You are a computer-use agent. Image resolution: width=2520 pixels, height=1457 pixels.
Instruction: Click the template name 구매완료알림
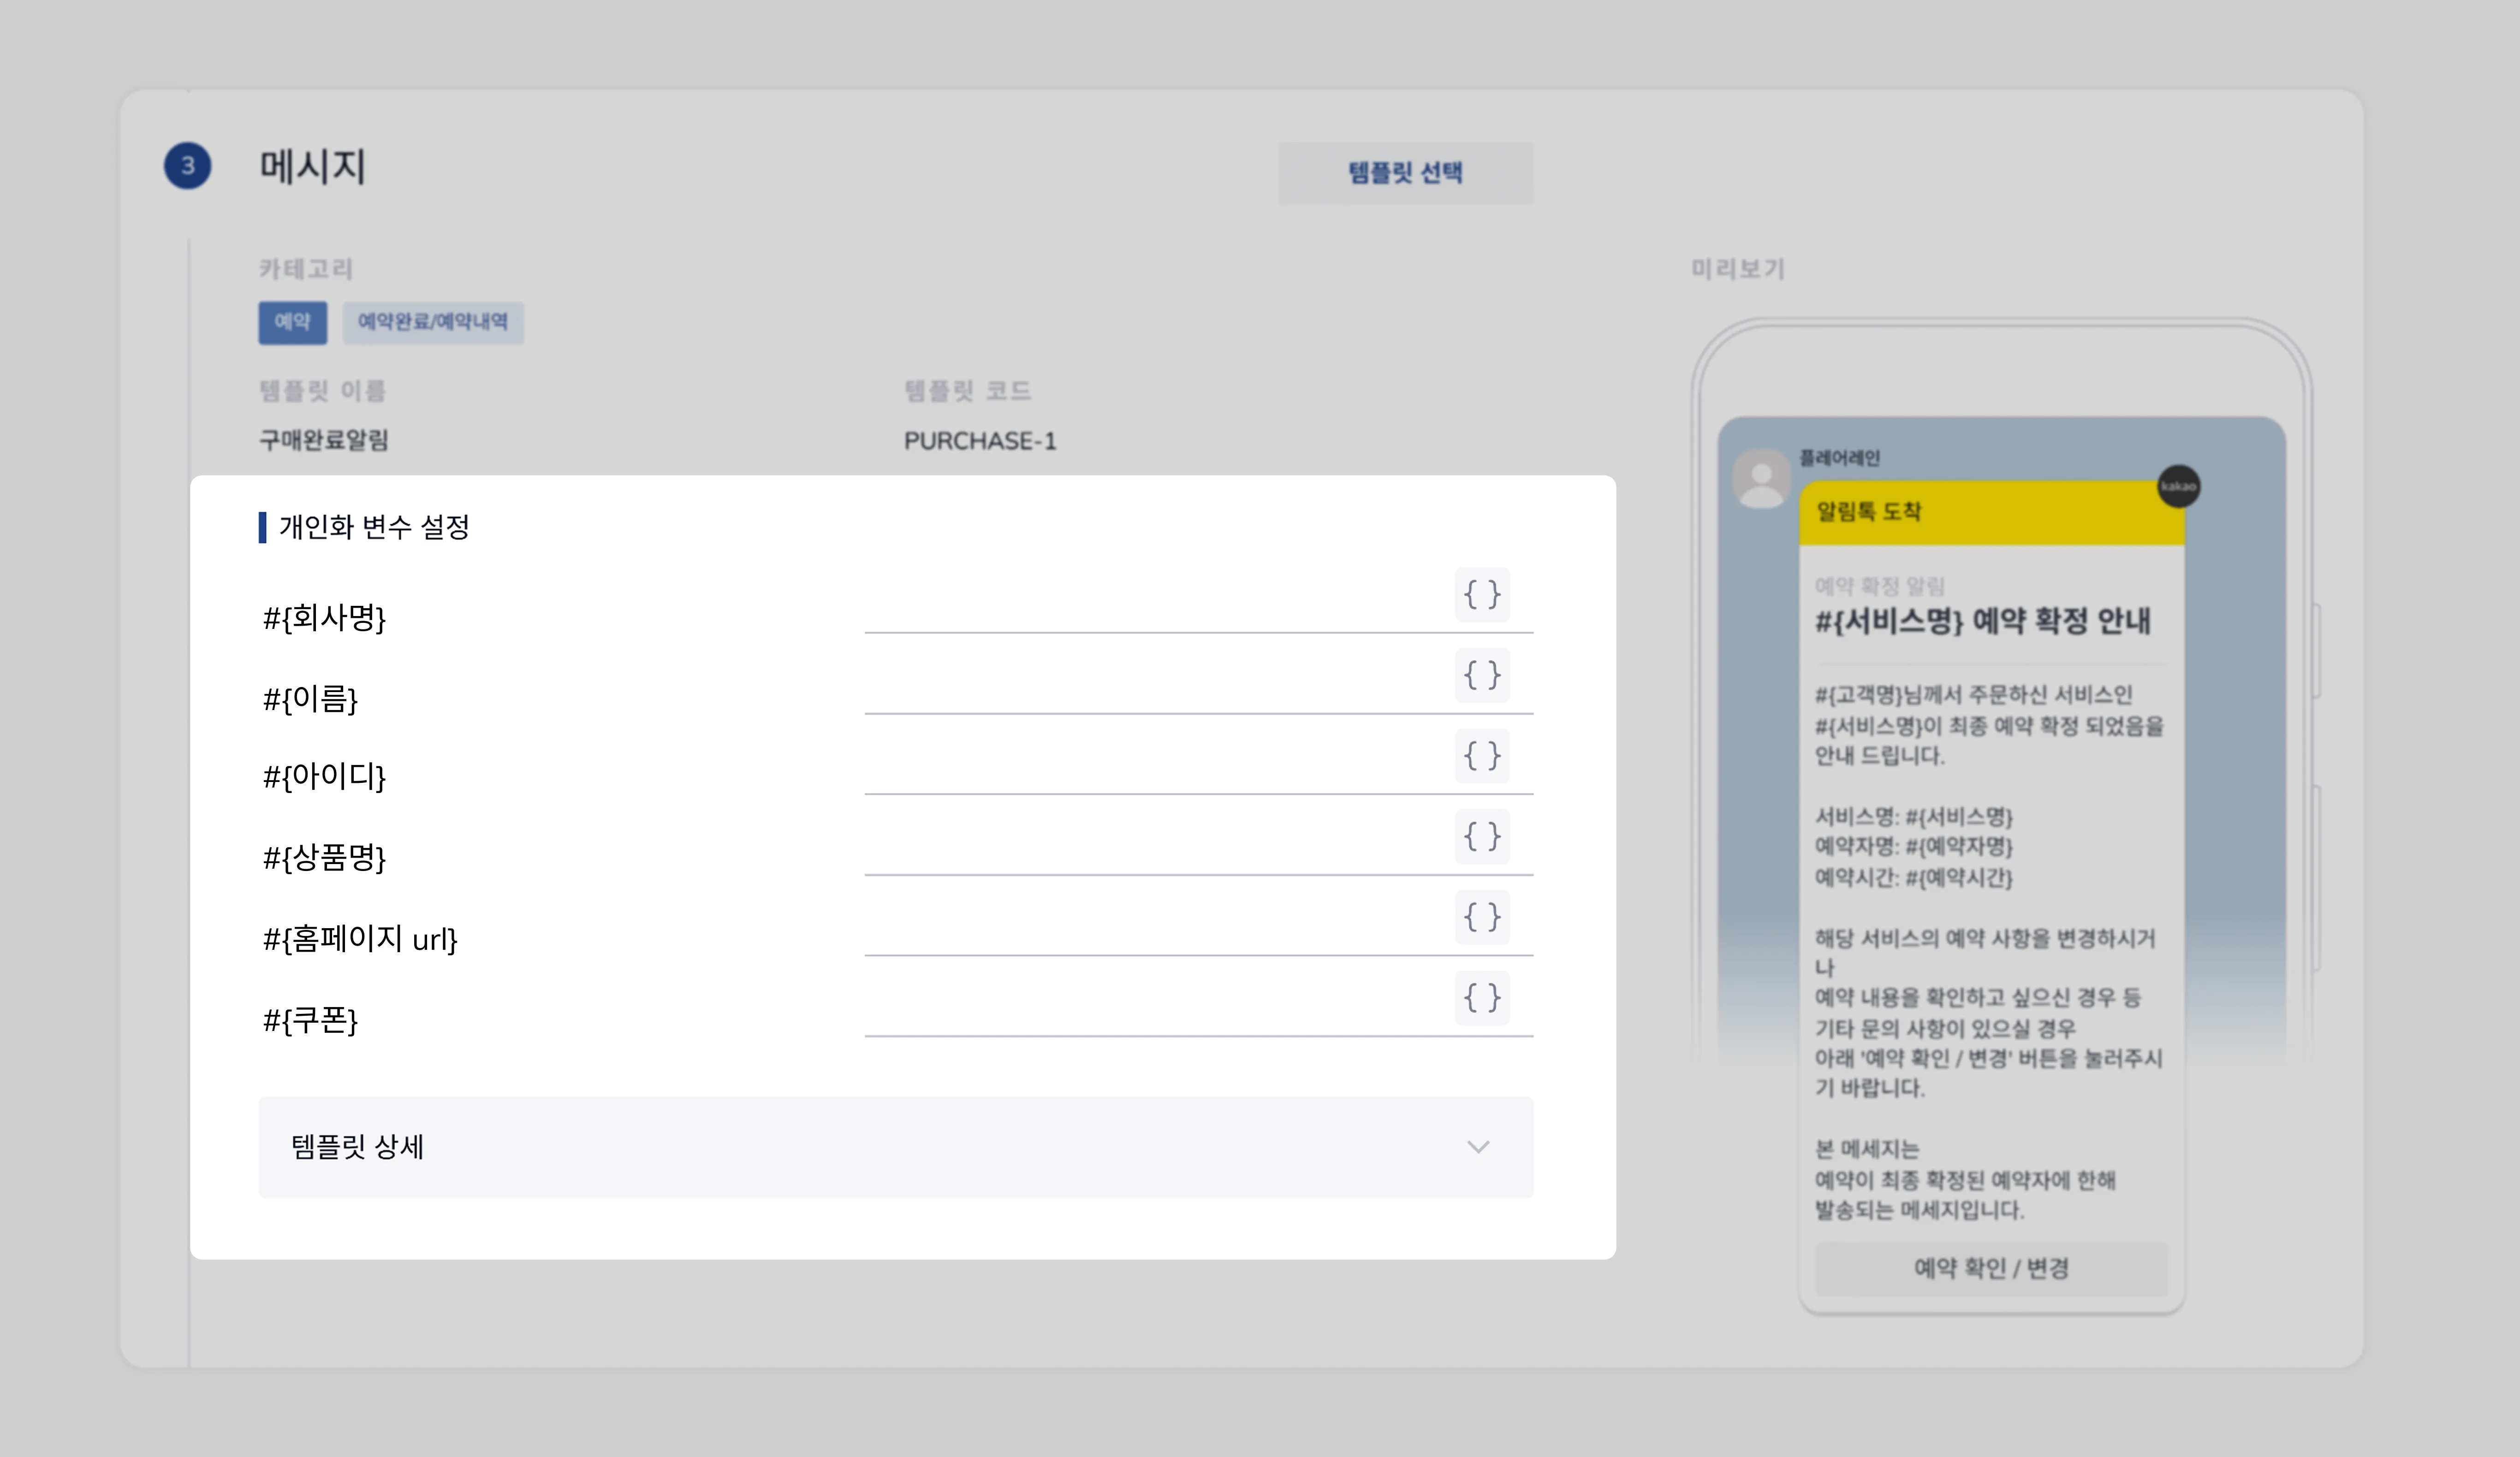(324, 440)
